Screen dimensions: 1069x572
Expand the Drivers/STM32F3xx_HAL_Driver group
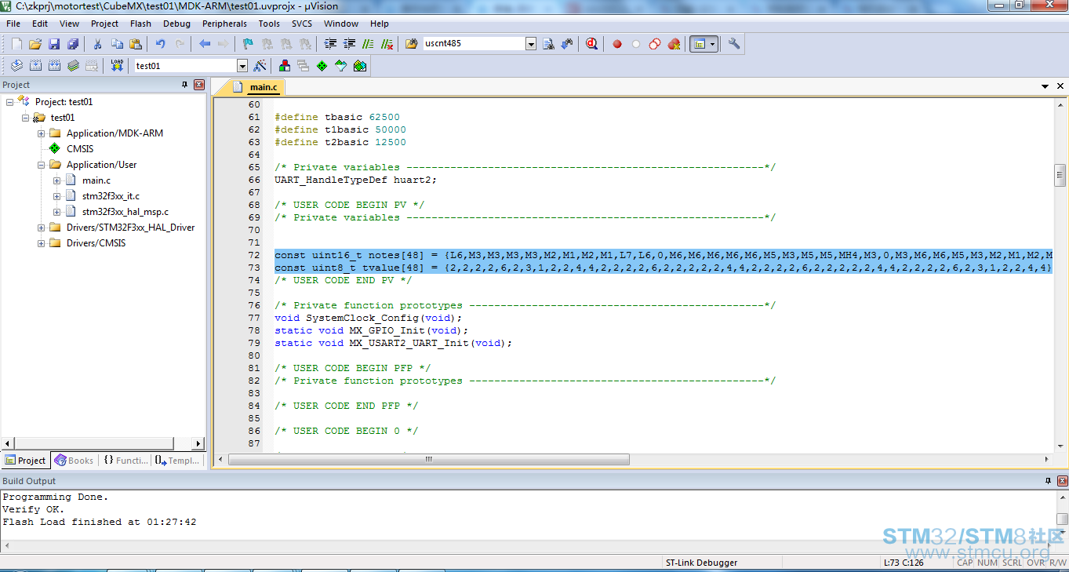pyautogui.click(x=41, y=228)
